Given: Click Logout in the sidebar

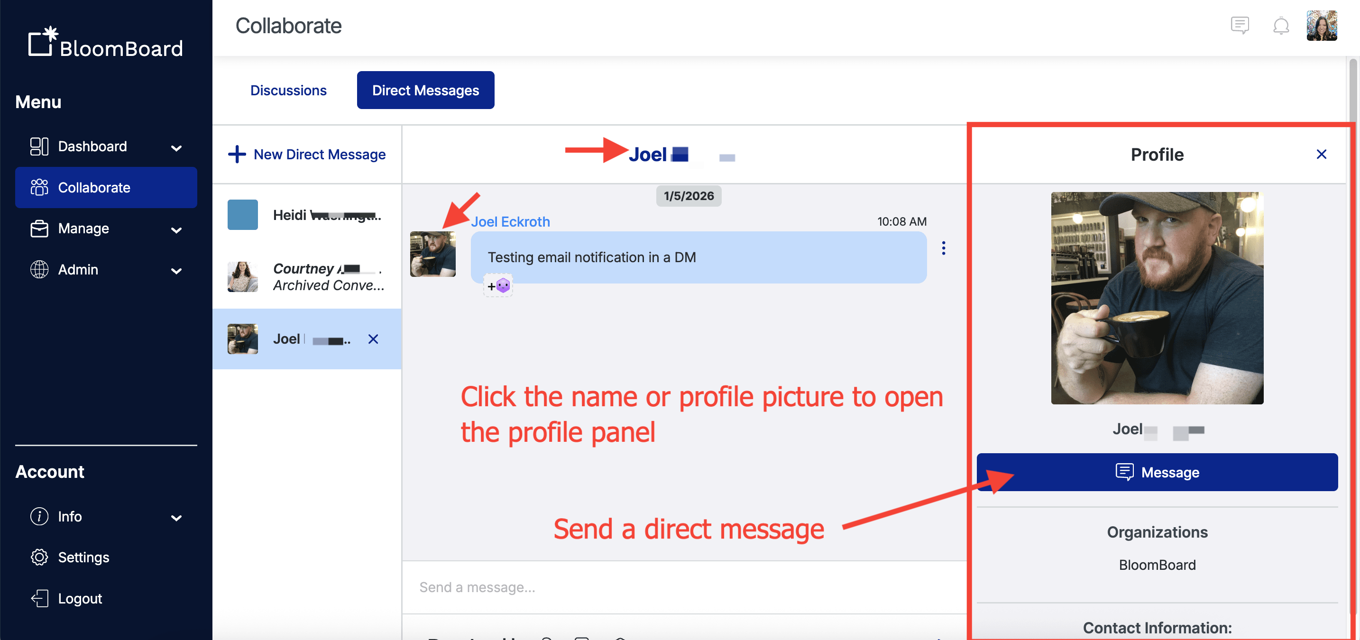Looking at the screenshot, I should pos(106,599).
